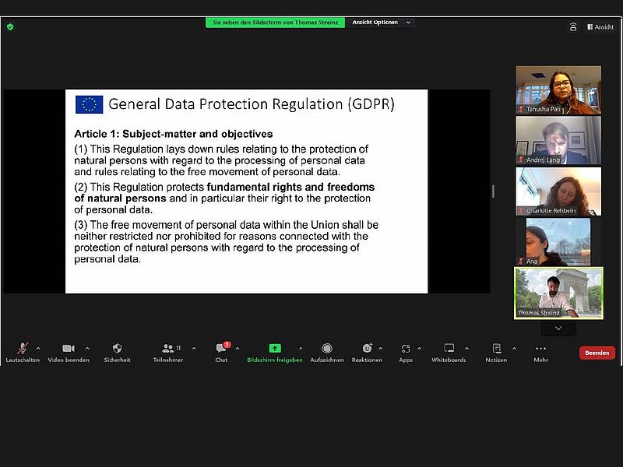Click Bildschirm freigeben share screen

274,349
